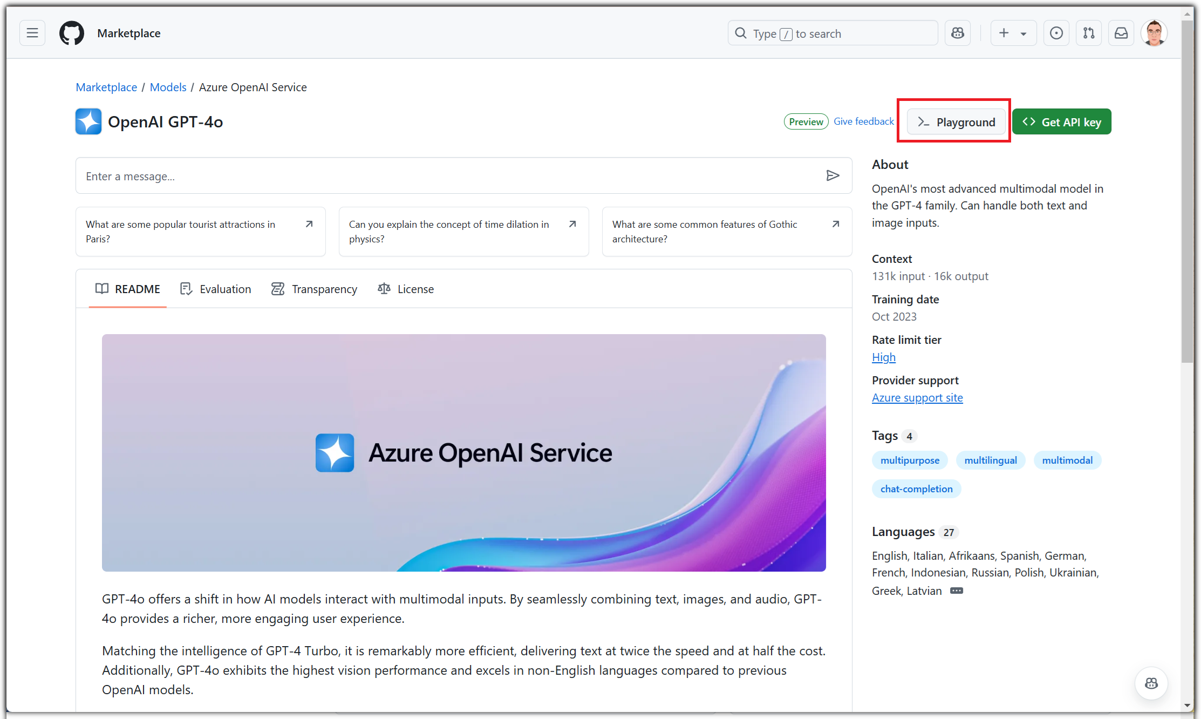The height and width of the screenshot is (719, 1201).
Task: Open the Notifications inbox icon
Action: [x=1121, y=33]
